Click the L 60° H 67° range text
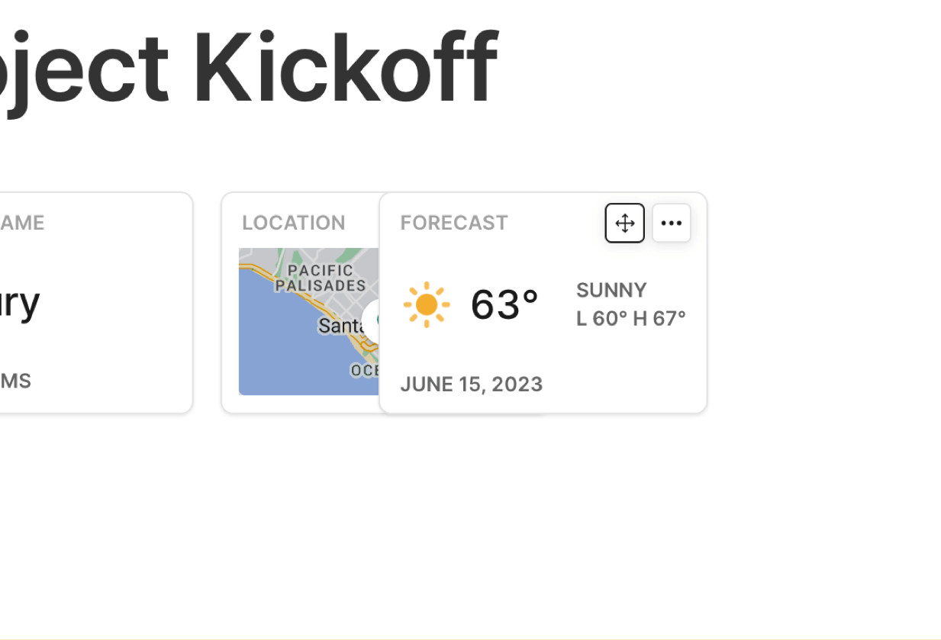The image size is (941, 640). click(631, 318)
